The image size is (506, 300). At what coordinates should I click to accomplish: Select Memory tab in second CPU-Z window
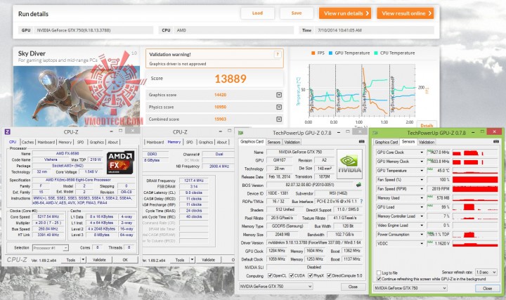[174, 142]
